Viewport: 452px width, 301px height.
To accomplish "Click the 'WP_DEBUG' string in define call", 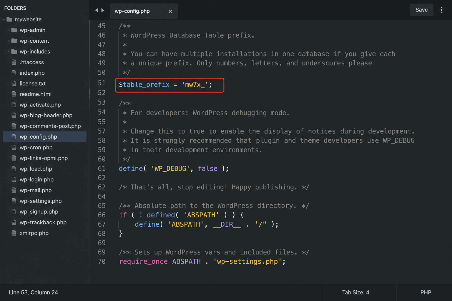I will click(170, 168).
